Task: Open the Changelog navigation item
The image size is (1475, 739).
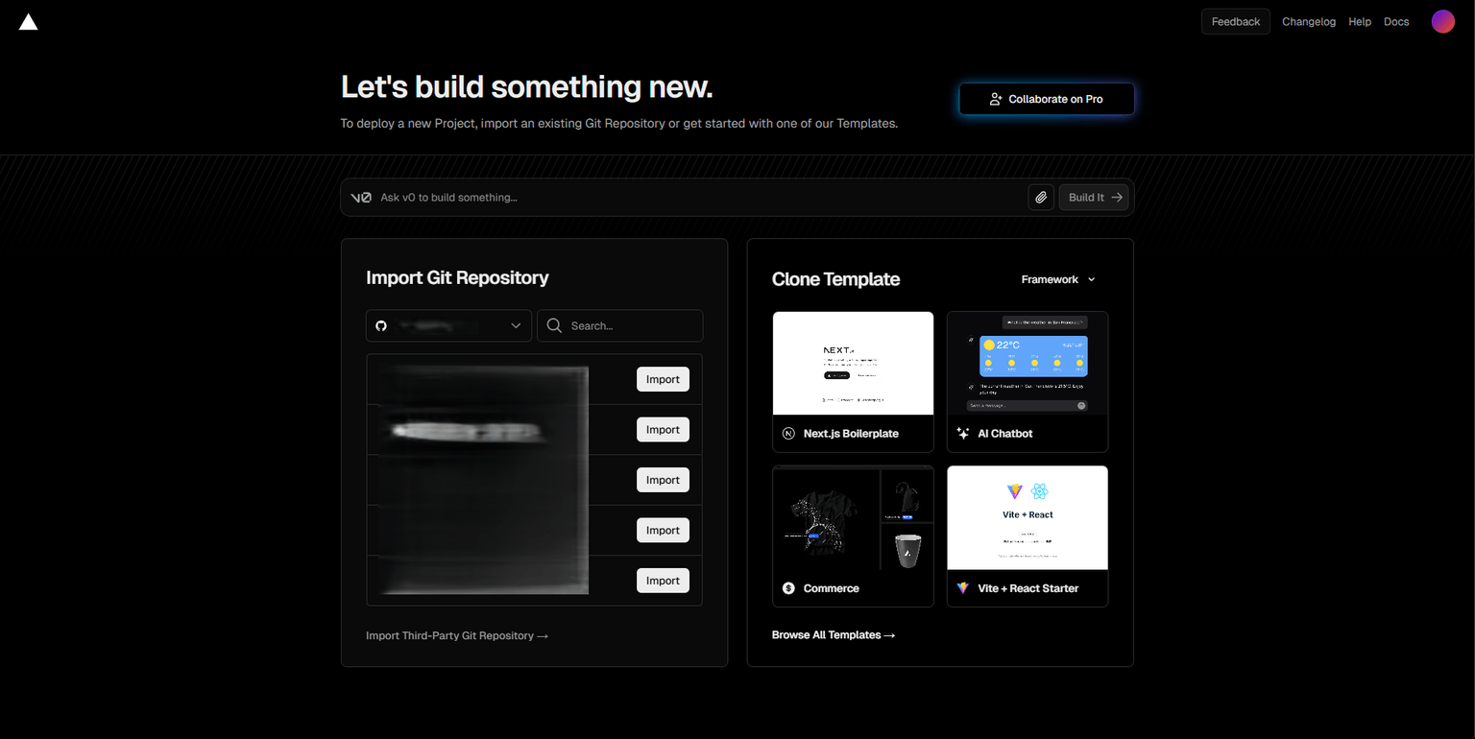Action: (1308, 21)
